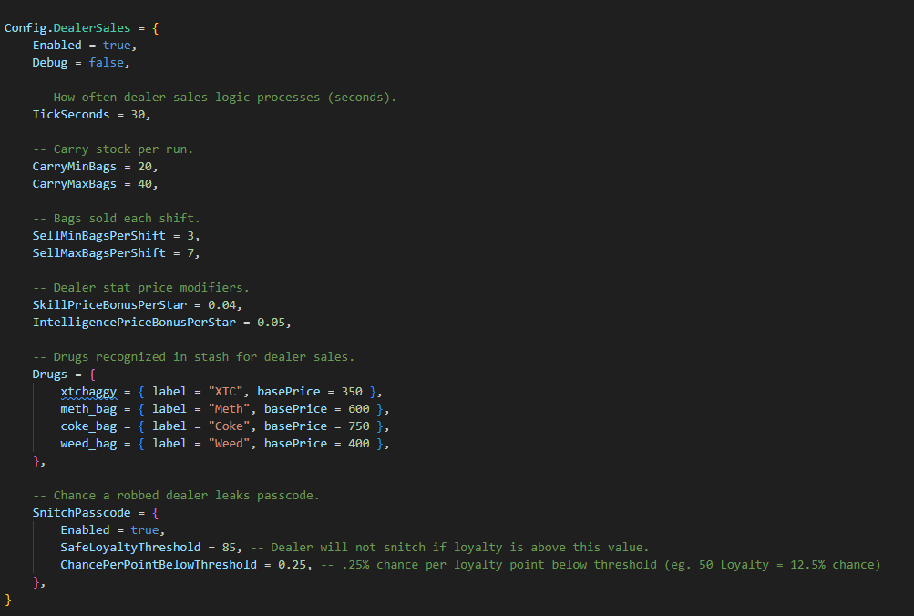Click the Drugs table opening line

(64, 374)
